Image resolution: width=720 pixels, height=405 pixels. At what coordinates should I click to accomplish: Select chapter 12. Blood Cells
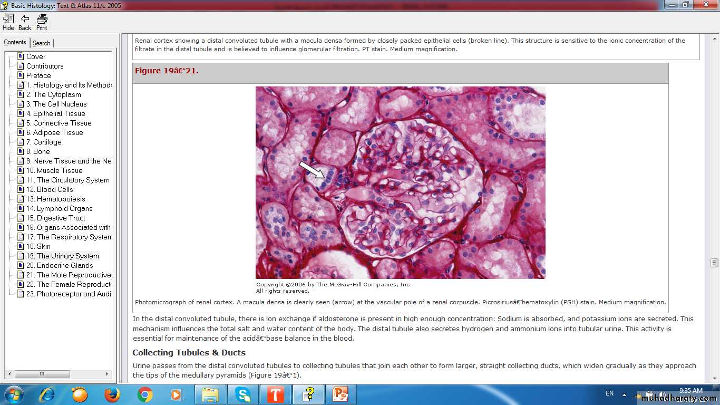coord(55,189)
